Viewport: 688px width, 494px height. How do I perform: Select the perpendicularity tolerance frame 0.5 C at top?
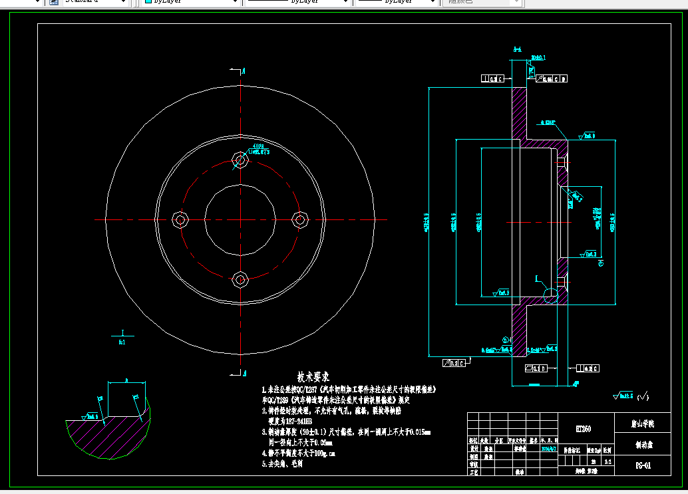click(x=492, y=79)
